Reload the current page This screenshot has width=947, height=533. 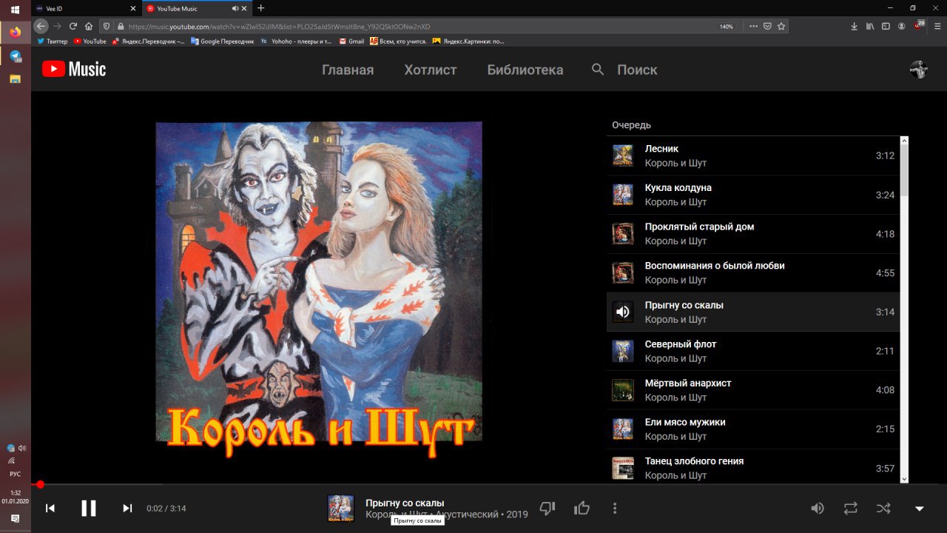pyautogui.click(x=73, y=26)
